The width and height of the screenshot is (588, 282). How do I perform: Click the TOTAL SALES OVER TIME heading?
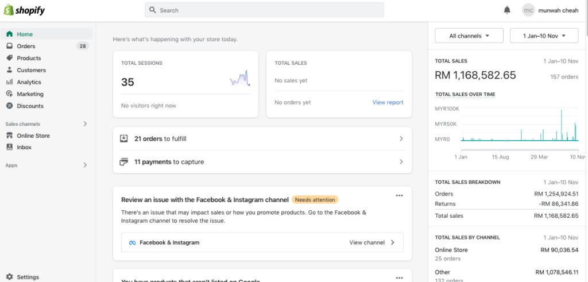465,95
